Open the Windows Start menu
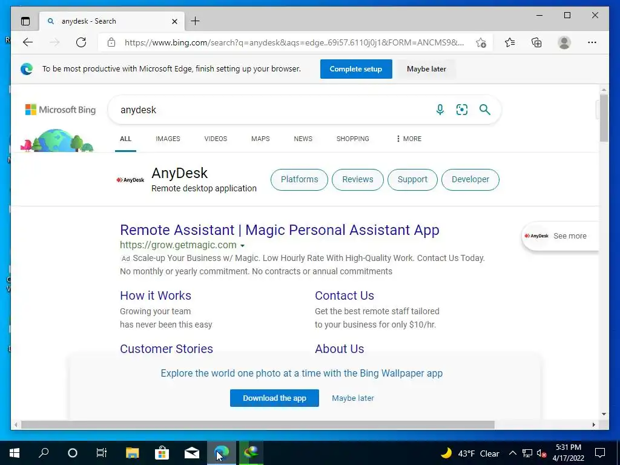The image size is (620, 465). click(15, 453)
